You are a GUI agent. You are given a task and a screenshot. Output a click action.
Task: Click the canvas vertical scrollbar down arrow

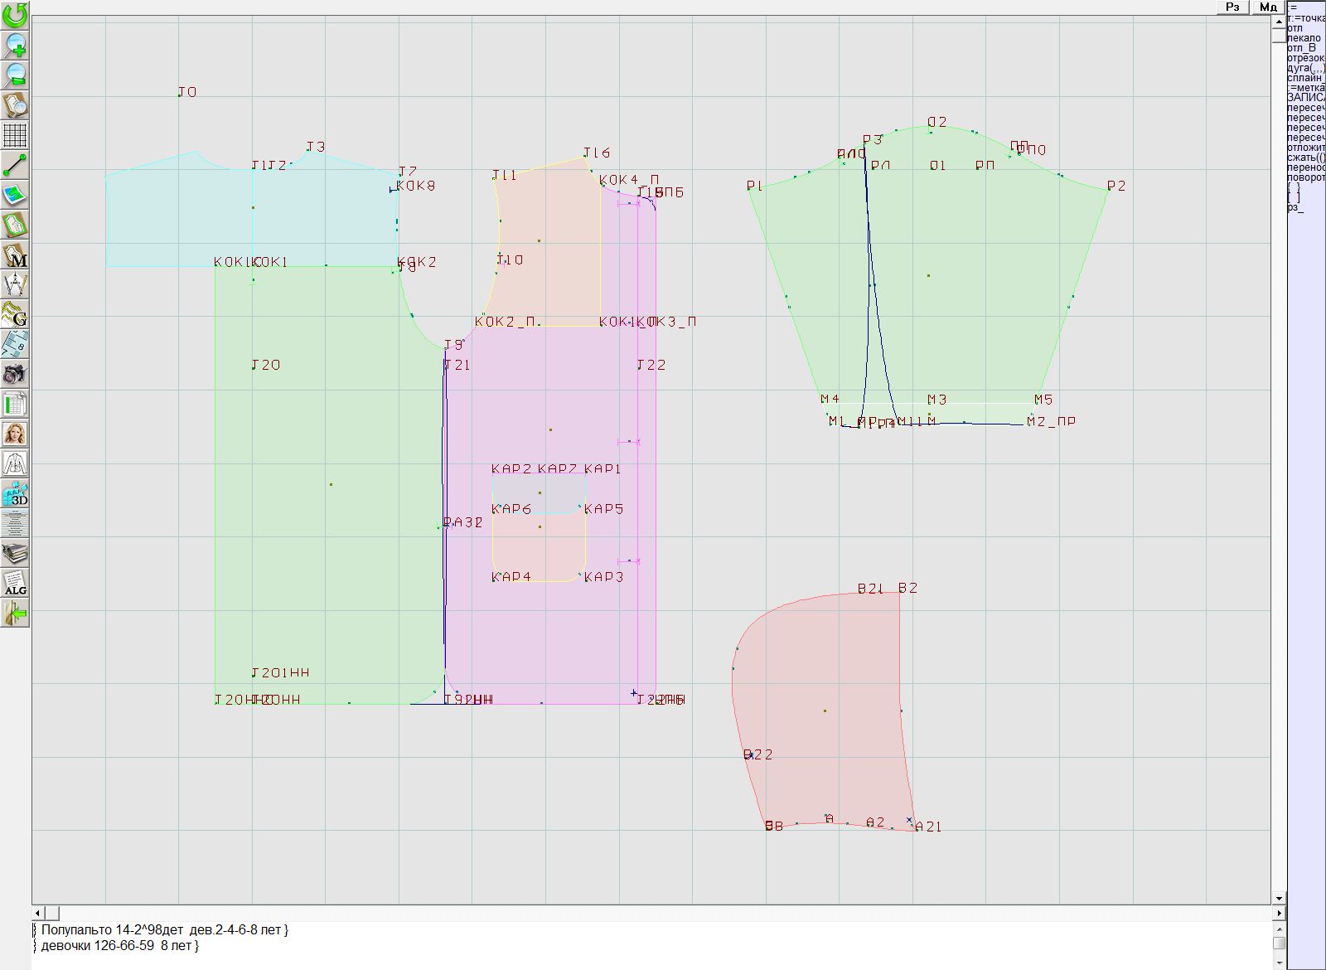[x=1279, y=898]
